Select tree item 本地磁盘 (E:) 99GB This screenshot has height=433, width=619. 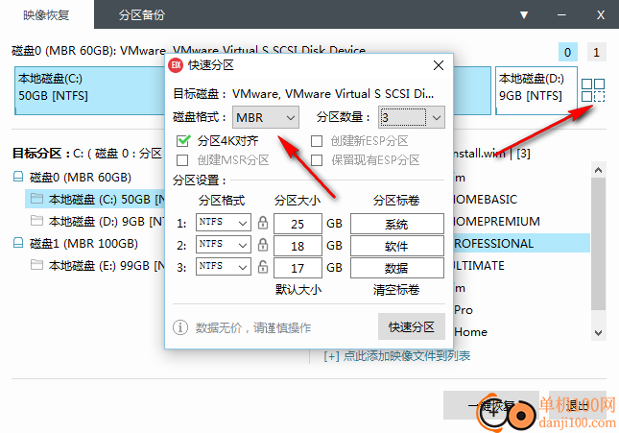(107, 266)
